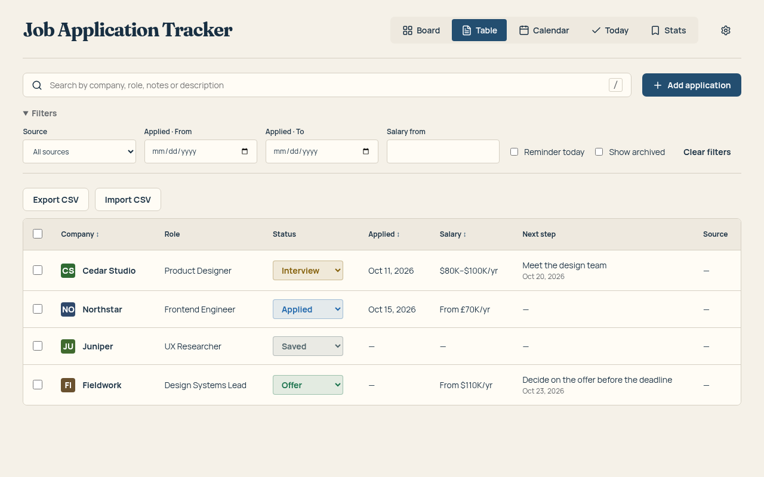
Task: Select the Juniper row checkbox
Action: 38,346
